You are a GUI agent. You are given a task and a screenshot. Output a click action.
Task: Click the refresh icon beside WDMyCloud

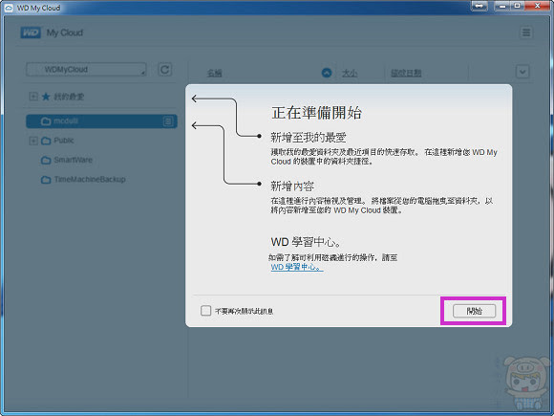pos(164,69)
